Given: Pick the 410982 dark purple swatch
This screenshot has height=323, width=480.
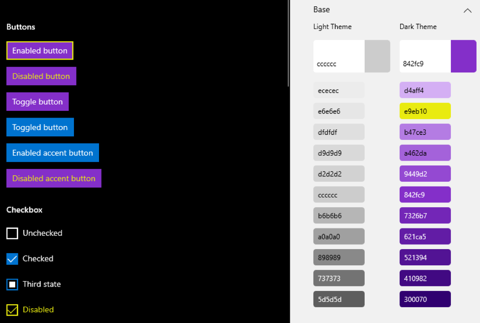Looking at the screenshot, I should (x=425, y=278).
